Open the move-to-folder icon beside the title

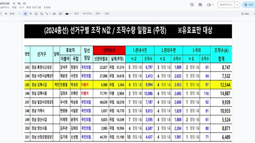pos(19,3)
